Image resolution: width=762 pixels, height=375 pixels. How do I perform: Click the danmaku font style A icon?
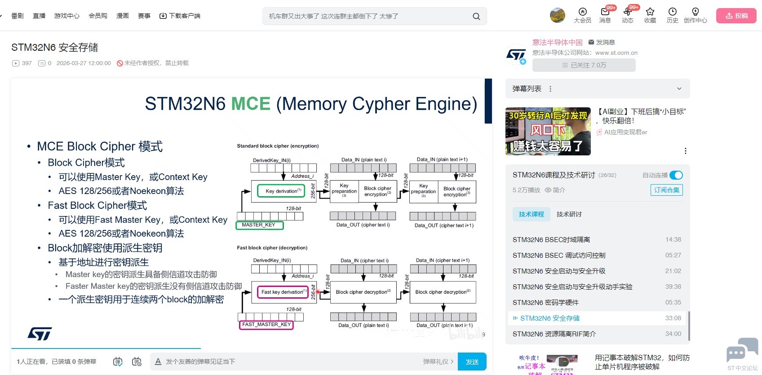point(158,362)
